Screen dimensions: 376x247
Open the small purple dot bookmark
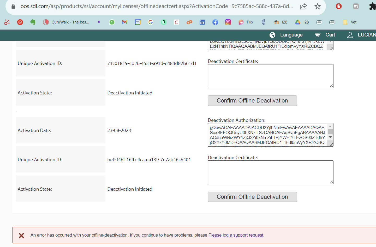[99, 22]
